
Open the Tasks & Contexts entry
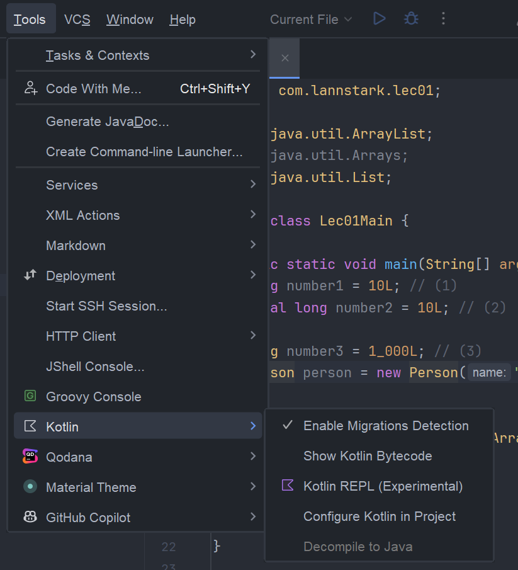pos(138,55)
